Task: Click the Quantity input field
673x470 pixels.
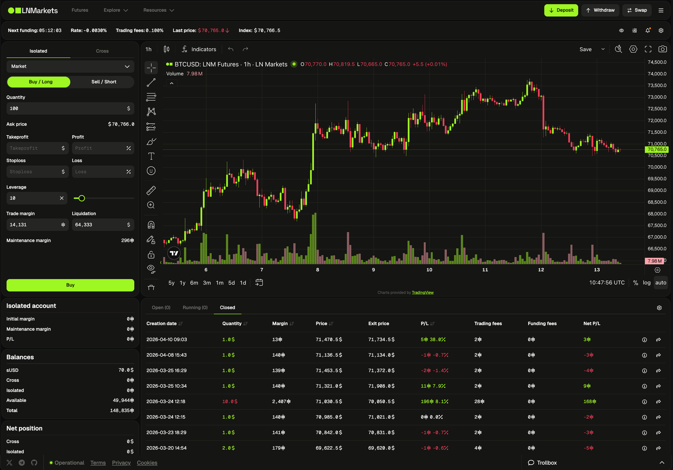Action: click(66, 109)
